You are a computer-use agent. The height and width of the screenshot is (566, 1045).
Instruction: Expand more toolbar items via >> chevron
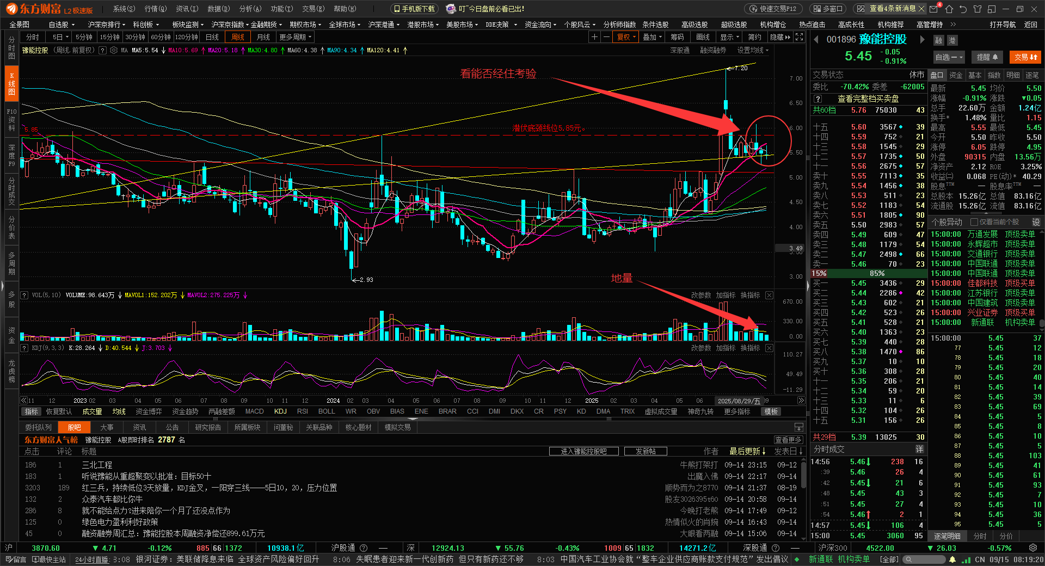pyautogui.click(x=953, y=24)
